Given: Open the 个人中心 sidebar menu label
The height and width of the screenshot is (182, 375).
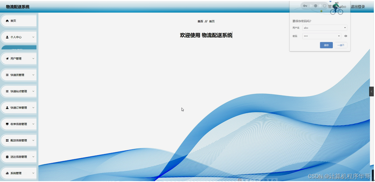Looking at the screenshot, I should (16, 37).
